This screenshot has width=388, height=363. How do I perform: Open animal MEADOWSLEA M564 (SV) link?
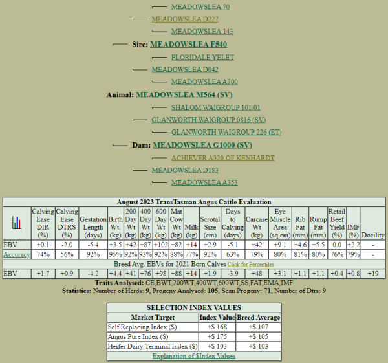point(184,95)
